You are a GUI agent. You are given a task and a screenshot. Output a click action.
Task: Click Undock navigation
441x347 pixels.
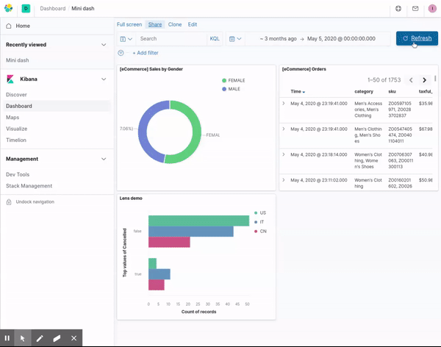(x=35, y=201)
